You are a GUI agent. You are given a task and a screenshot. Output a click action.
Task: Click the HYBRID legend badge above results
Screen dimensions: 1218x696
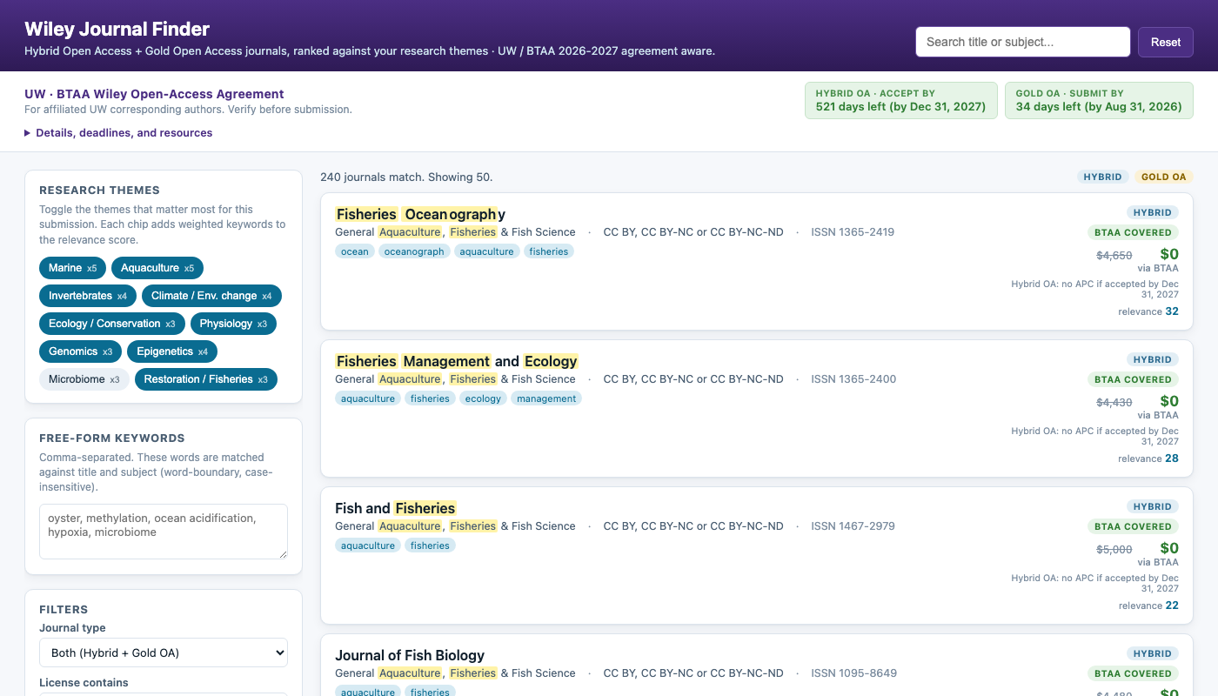(1102, 177)
